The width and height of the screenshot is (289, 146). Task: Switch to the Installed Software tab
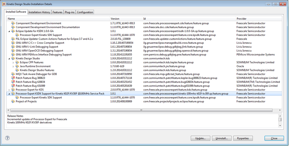(x=16, y=12)
